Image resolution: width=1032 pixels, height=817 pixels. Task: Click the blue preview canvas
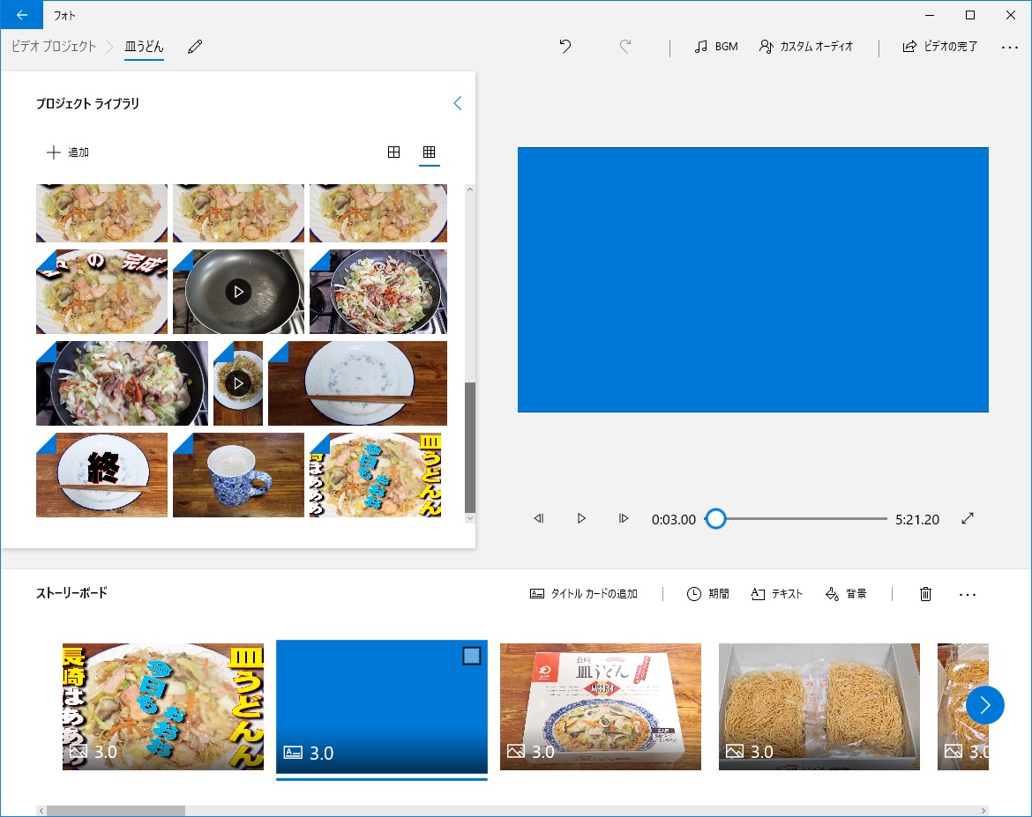click(753, 279)
